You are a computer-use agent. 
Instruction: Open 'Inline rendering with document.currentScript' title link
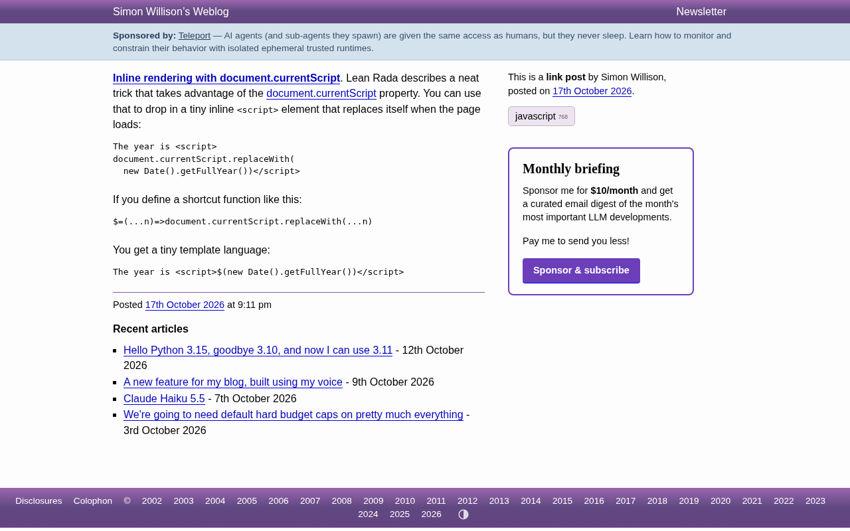point(226,78)
